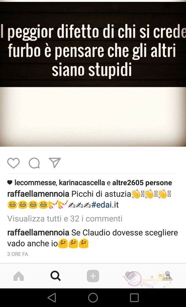The height and width of the screenshot is (307, 186).
Task: Open raffaellamennoia profile from caption
Action: pos(38,194)
